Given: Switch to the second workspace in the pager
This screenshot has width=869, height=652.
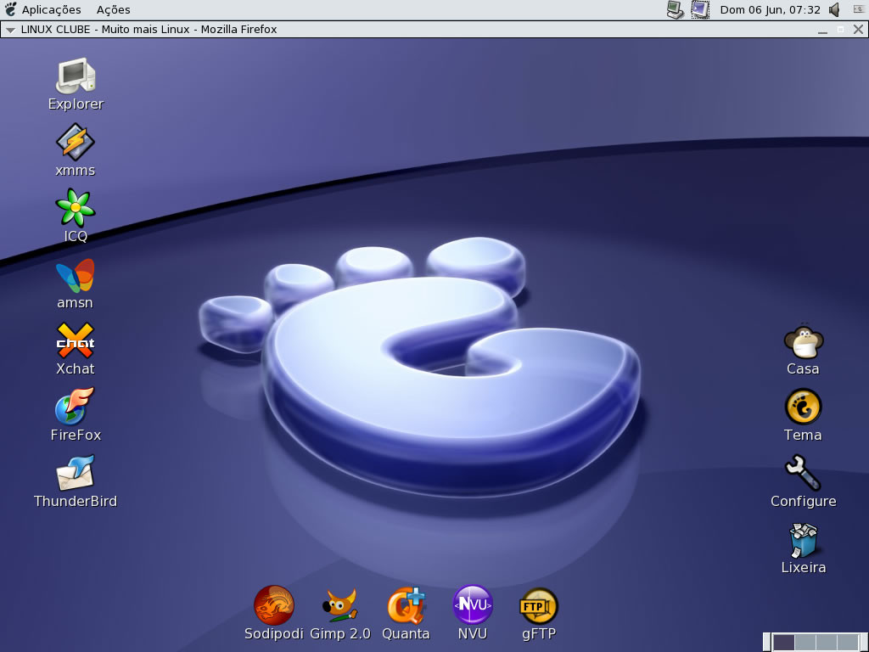Looking at the screenshot, I should click(x=805, y=643).
